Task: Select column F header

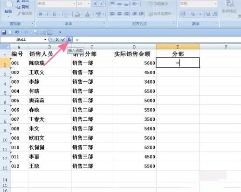Action: coord(226,47)
